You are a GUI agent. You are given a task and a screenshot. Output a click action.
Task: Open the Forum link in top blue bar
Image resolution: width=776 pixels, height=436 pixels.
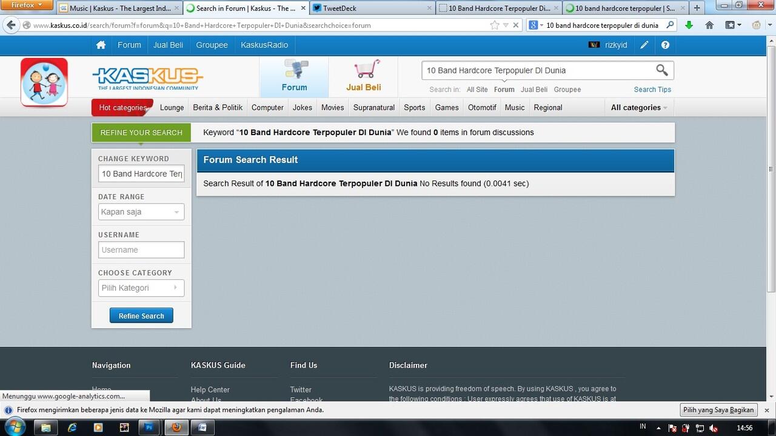[x=129, y=45]
